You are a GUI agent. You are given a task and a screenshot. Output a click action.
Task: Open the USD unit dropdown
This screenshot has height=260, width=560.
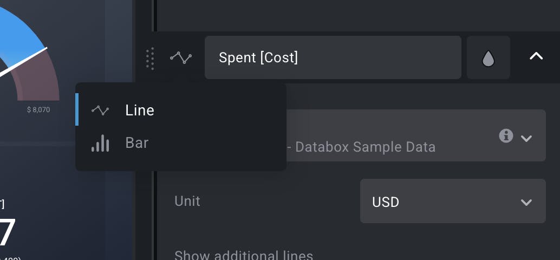452,201
